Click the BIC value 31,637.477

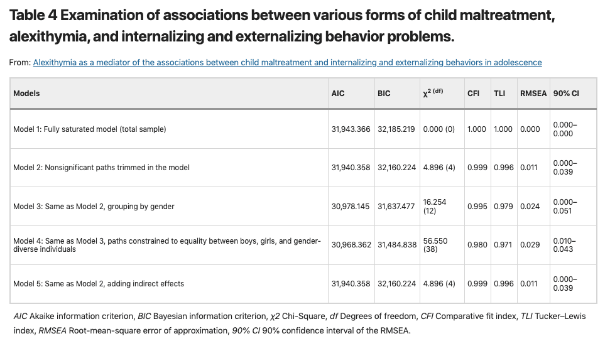[396, 206]
